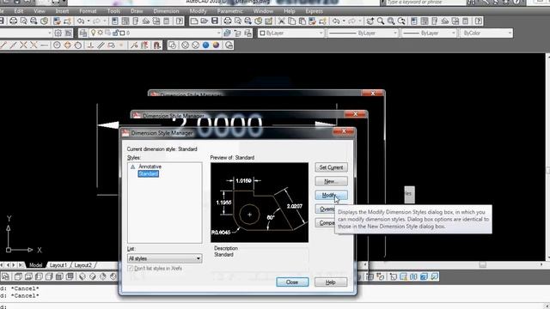Click the Zoom Realtime magnifier icon
The width and height of the screenshot is (550, 309).
click(381, 21)
